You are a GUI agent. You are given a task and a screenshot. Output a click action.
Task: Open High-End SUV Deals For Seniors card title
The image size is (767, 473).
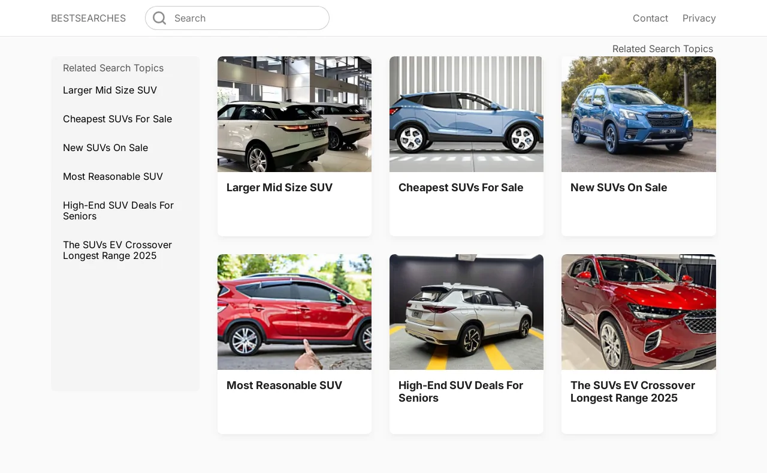tap(460, 391)
